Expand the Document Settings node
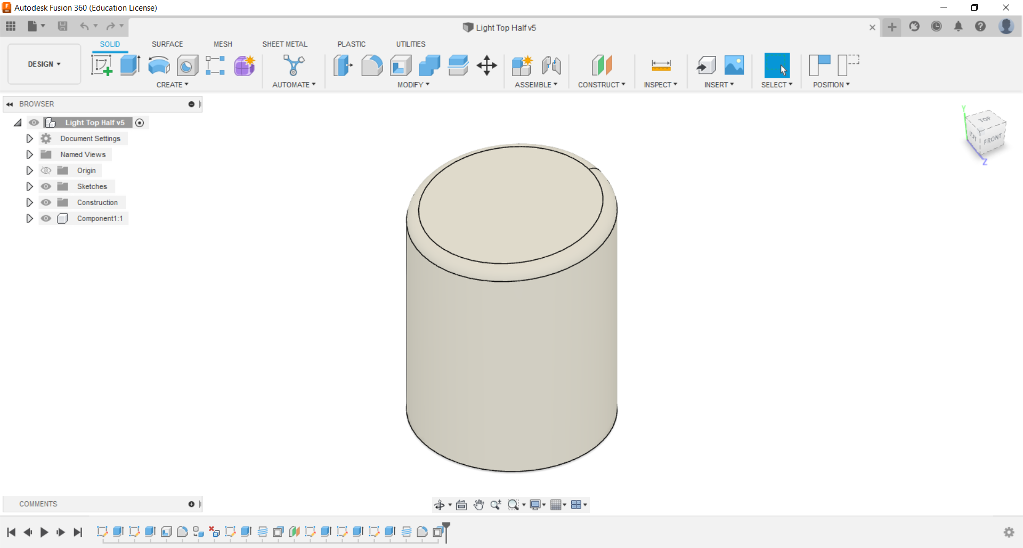The height and width of the screenshot is (548, 1023). (29, 138)
